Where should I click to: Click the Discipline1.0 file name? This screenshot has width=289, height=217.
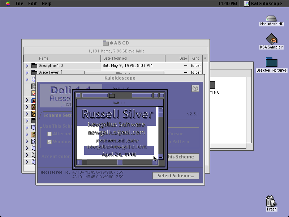51,65
